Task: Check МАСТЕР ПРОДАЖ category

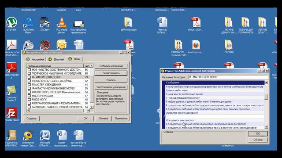Action: click(29, 96)
